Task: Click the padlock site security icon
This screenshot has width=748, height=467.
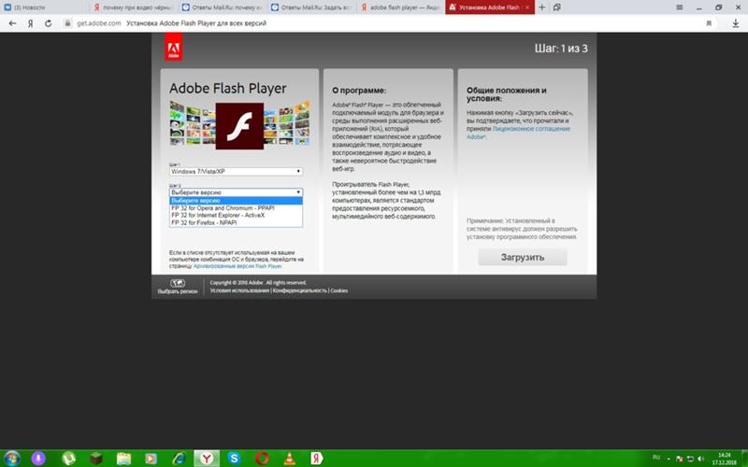Action: [x=67, y=22]
